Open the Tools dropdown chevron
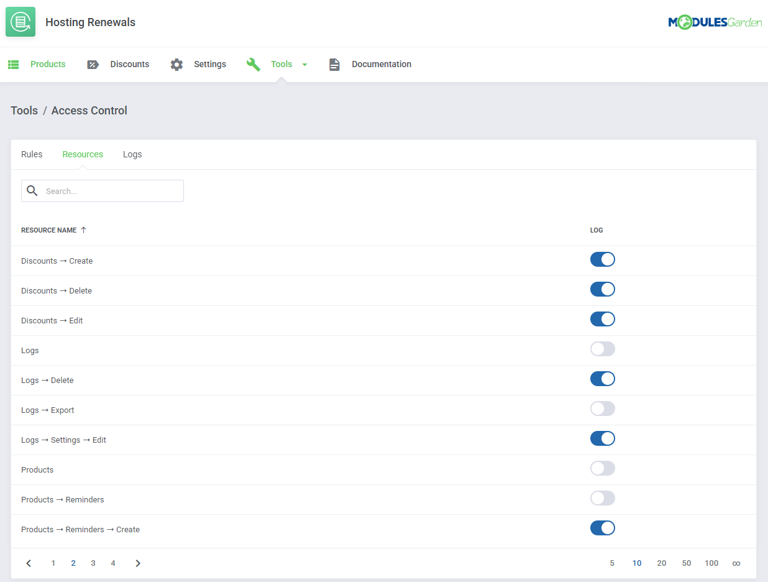768x582 pixels. [304, 64]
